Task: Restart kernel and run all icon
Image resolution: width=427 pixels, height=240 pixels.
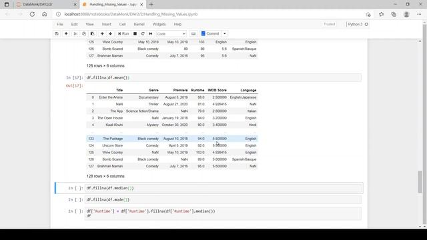Action: (151, 34)
